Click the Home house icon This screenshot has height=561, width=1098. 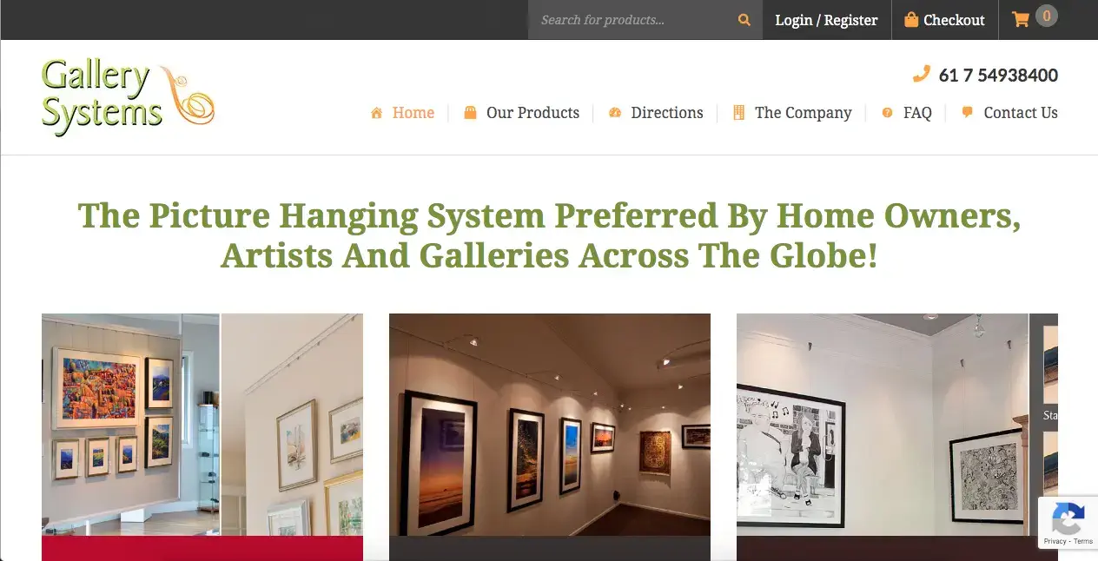click(x=376, y=113)
